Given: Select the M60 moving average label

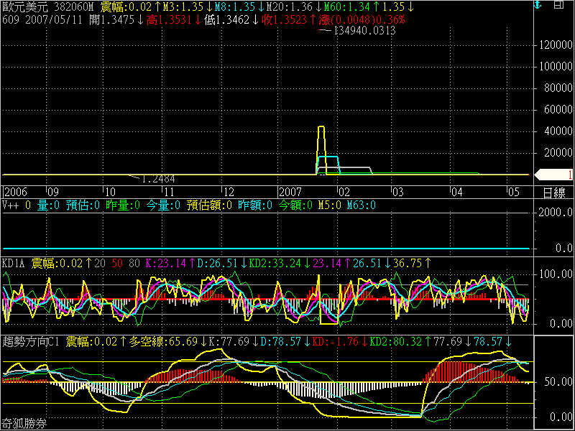Looking at the screenshot, I should pyautogui.click(x=341, y=6).
